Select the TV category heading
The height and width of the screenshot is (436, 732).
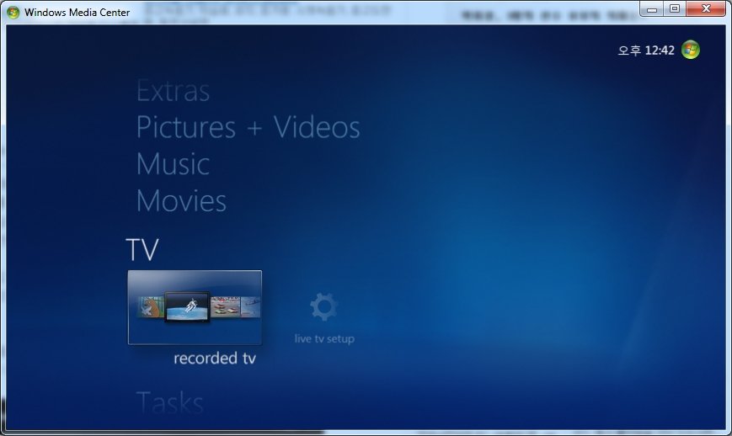pyautogui.click(x=142, y=250)
